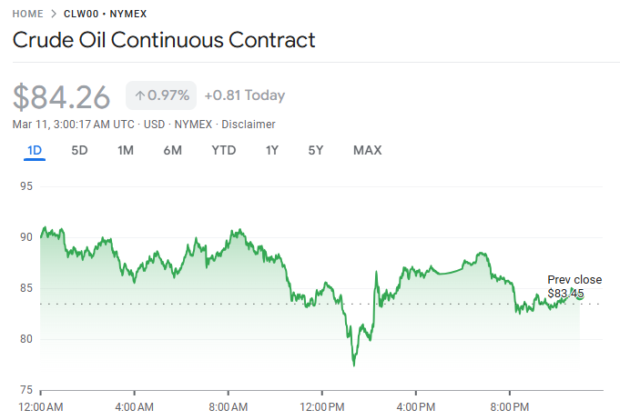Open the 6M chart view
This screenshot has width=620, height=420.
point(173,150)
